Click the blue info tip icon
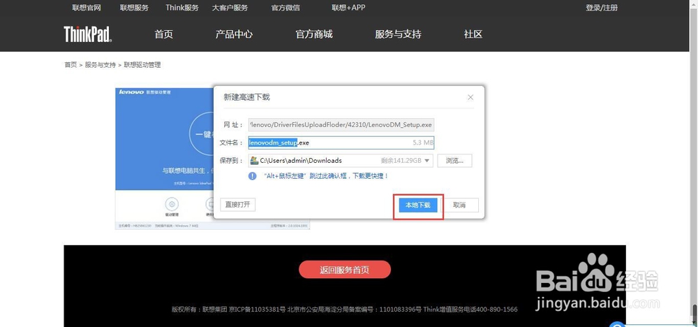This screenshot has height=327, width=698. click(253, 176)
